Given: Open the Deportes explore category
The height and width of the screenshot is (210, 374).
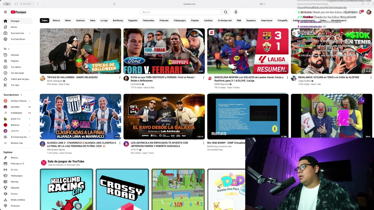Looking at the screenshot, I should pyautogui.click(x=18, y=188).
